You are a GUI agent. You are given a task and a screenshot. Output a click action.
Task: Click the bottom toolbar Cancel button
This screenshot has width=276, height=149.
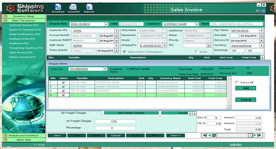click(116, 136)
